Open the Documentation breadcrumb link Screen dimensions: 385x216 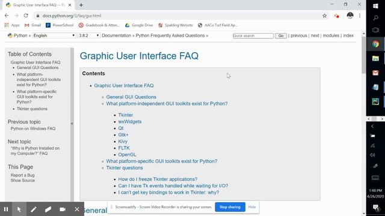(116, 35)
